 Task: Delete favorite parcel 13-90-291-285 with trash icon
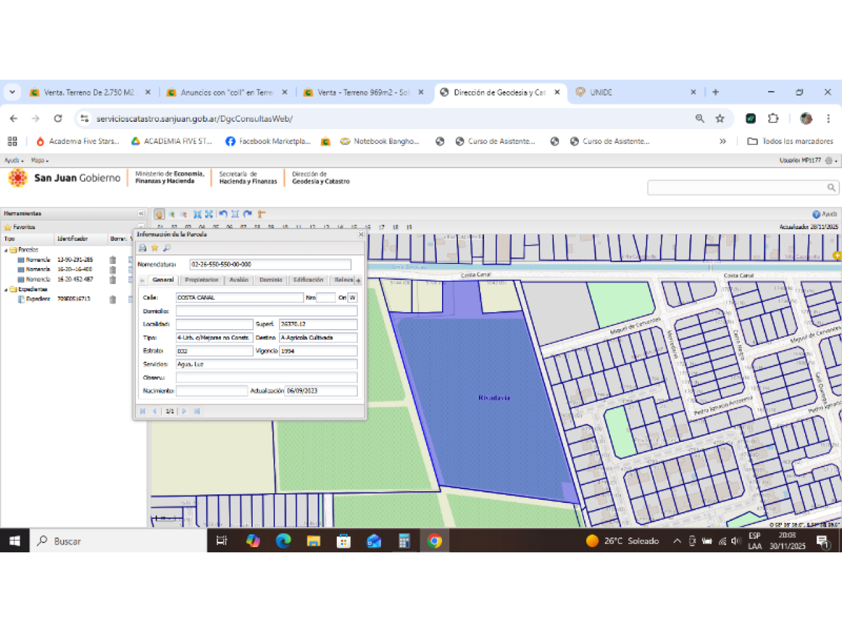point(112,260)
